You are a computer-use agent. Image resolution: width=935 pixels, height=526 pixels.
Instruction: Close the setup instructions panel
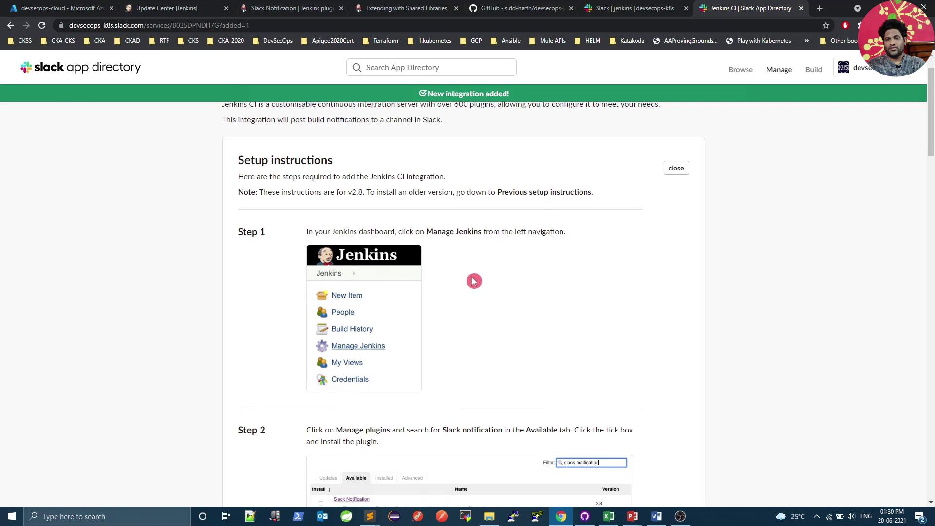(x=676, y=168)
